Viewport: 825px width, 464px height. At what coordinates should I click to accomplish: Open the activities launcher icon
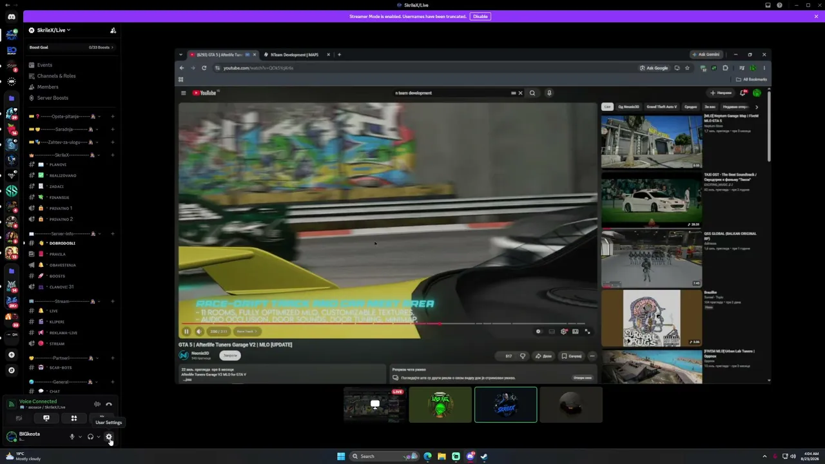click(74, 418)
